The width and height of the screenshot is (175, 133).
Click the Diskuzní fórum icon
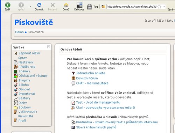[73, 78]
